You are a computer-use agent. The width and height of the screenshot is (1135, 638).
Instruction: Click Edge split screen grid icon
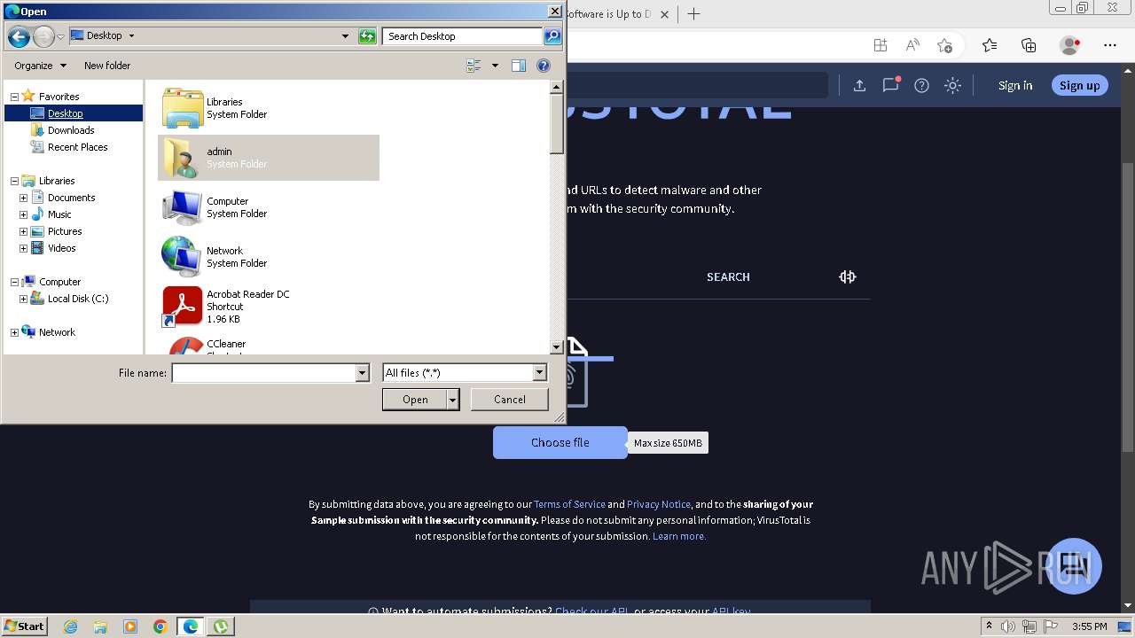(x=880, y=45)
